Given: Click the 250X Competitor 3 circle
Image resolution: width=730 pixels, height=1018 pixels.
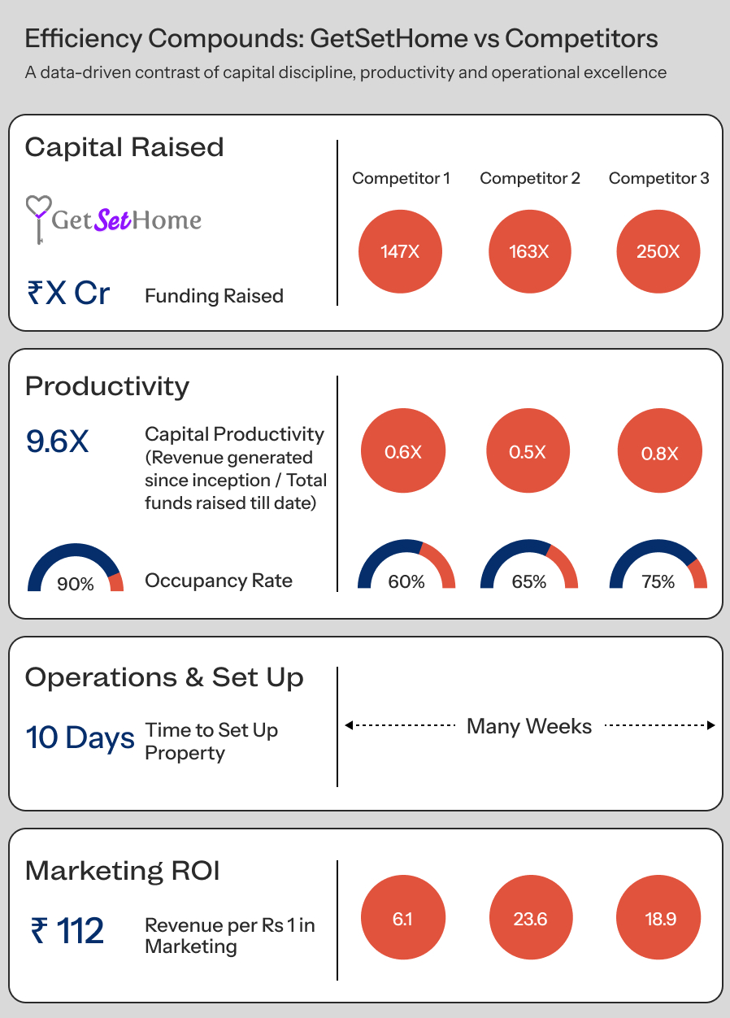Looking at the screenshot, I should 658,251.
